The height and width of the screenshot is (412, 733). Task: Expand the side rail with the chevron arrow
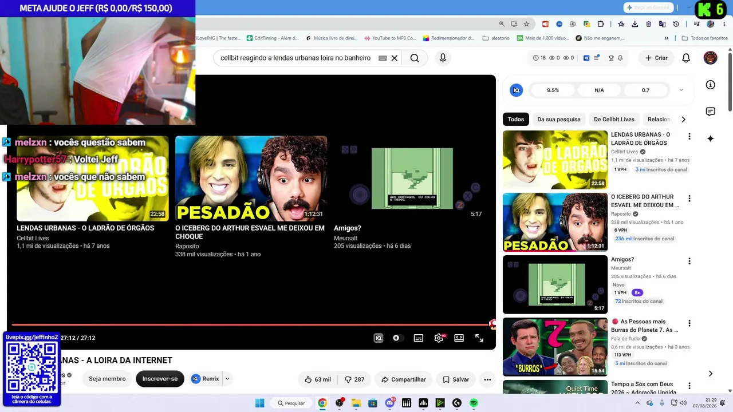point(711,374)
